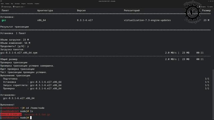Click the ncurses-6.5.tar.gz file name

click(x=37, y=114)
